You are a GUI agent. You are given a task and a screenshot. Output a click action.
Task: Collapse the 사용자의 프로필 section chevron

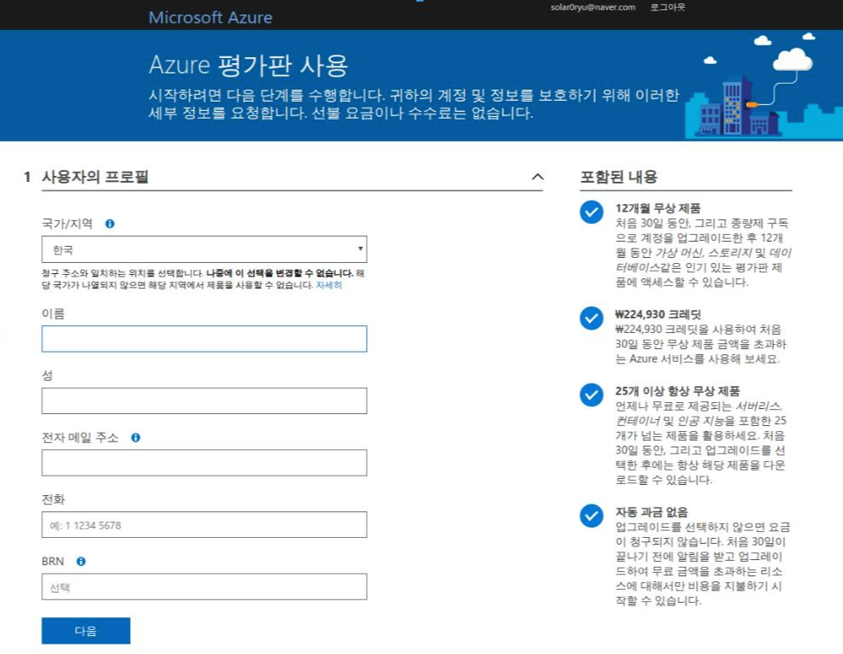[x=538, y=177]
